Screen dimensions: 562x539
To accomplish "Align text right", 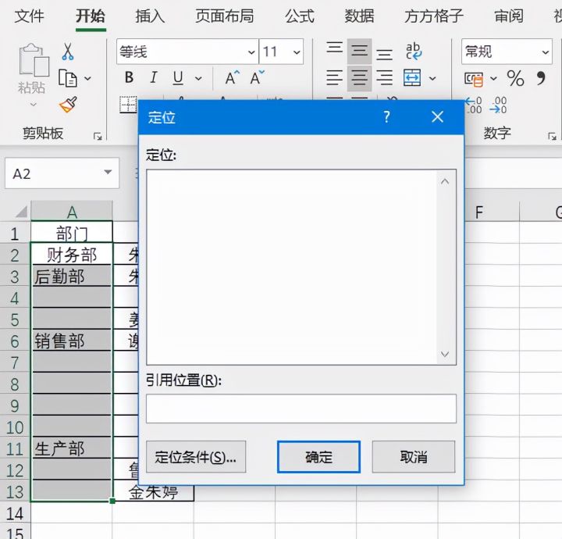I will click(x=384, y=78).
